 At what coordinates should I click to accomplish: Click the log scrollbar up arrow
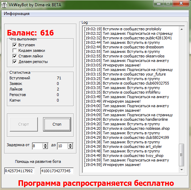[182, 29]
